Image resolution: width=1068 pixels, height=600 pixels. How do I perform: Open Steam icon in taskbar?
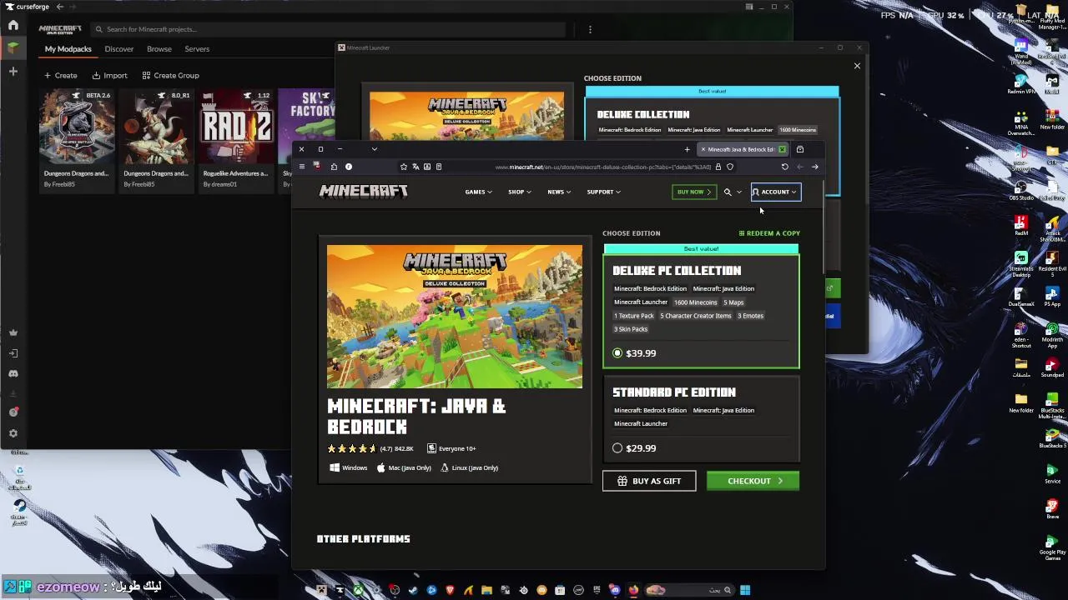pos(412,590)
